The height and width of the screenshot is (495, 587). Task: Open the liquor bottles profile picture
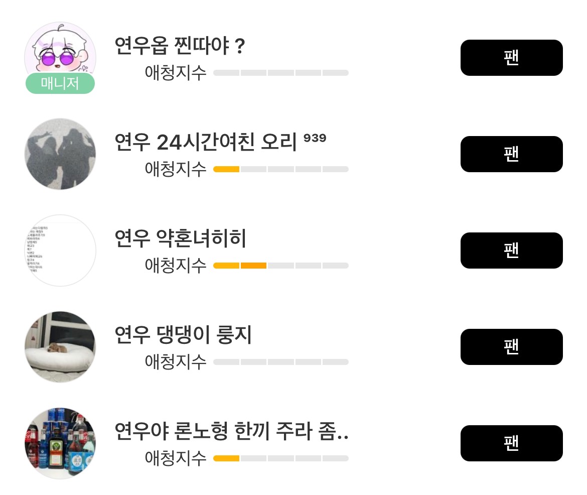[x=60, y=443]
